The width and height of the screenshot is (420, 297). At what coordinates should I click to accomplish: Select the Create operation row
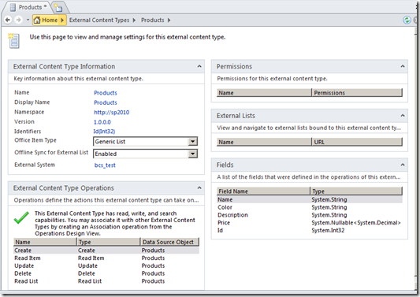(106, 251)
